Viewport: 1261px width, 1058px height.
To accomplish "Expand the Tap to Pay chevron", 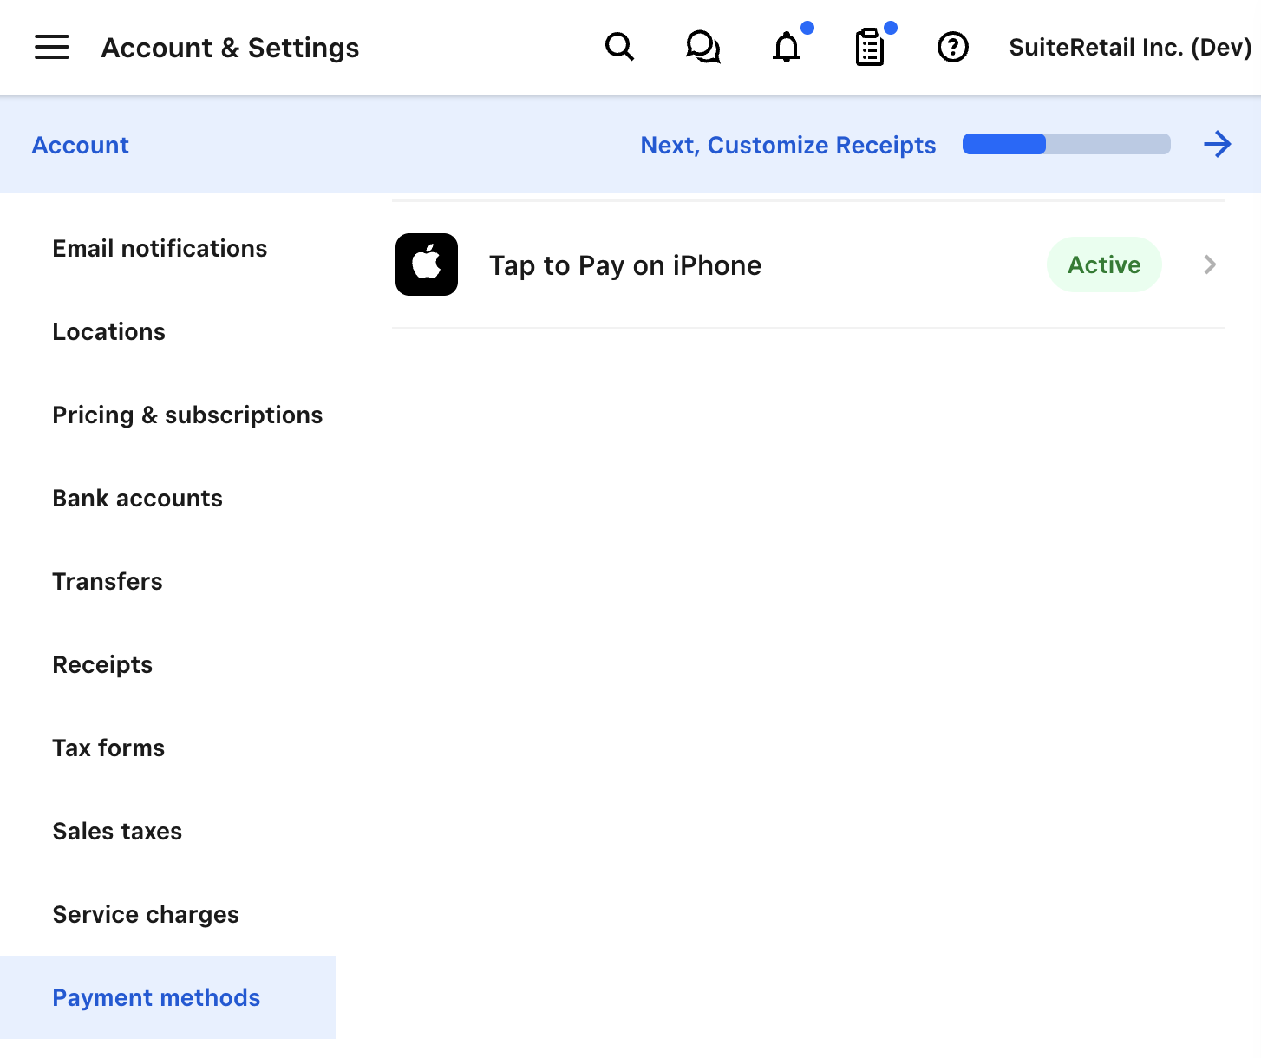I will (1210, 264).
